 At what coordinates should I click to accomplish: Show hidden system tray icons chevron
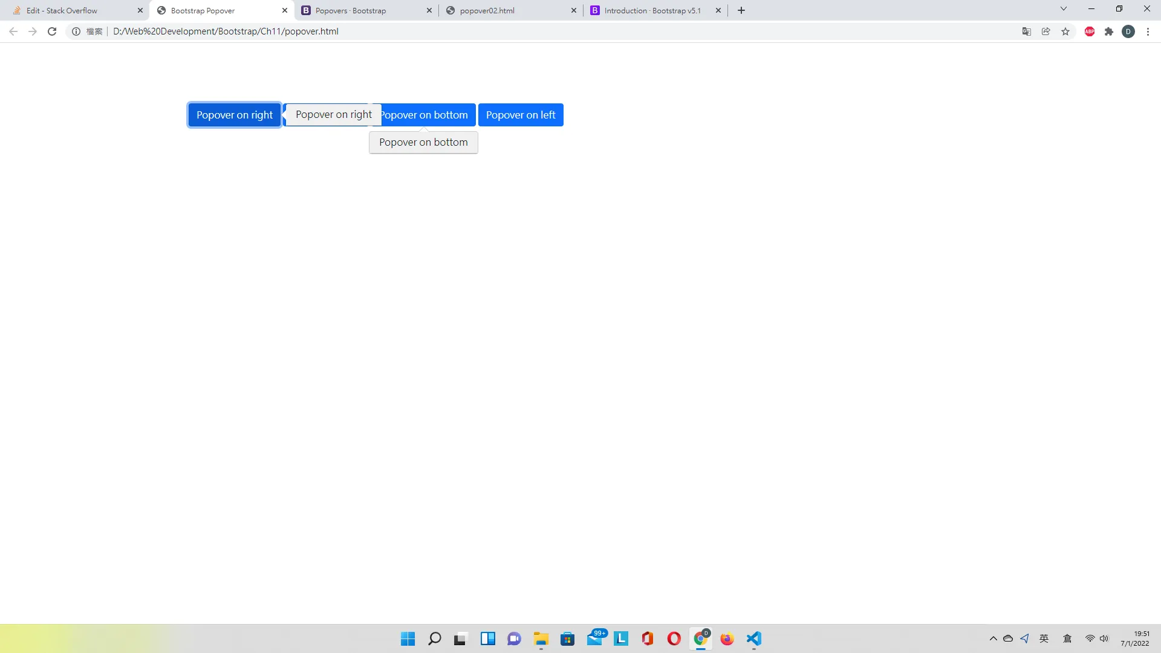[993, 638]
